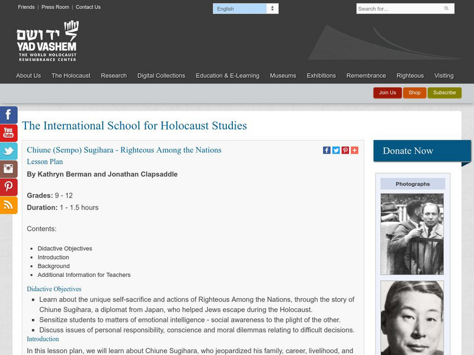This screenshot has width=474, height=355.
Task: Open the Museums menu
Action: [283, 76]
